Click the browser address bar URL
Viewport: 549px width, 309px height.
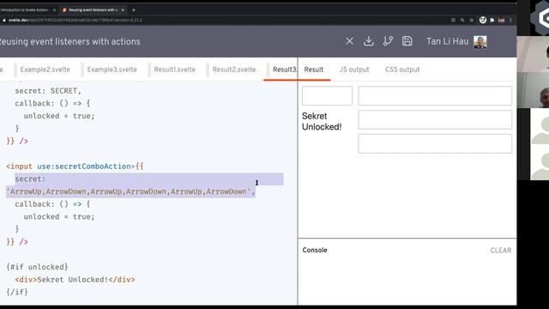(75, 21)
